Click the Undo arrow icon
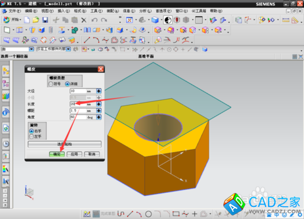This screenshot has width=304, height=219. point(94,20)
